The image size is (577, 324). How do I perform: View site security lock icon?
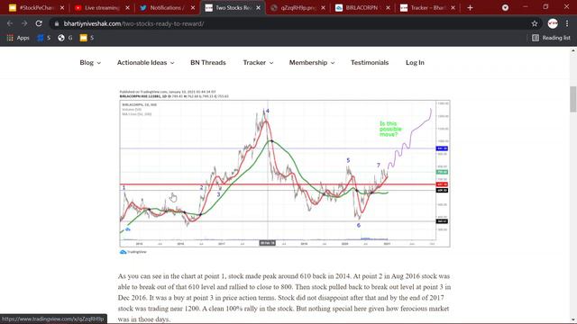[56, 23]
